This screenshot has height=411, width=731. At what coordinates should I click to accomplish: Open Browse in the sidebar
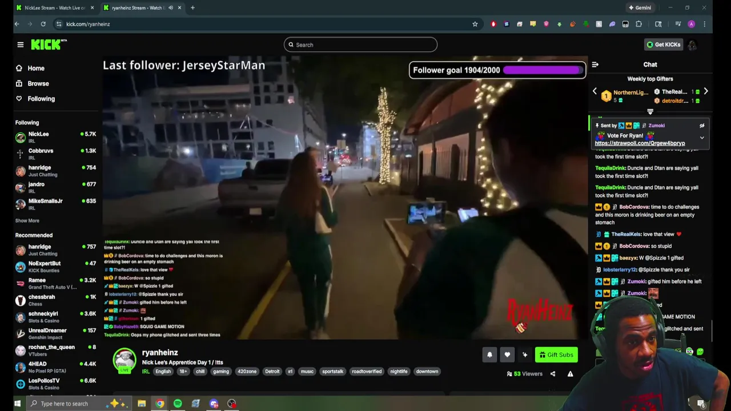pyautogui.click(x=38, y=83)
